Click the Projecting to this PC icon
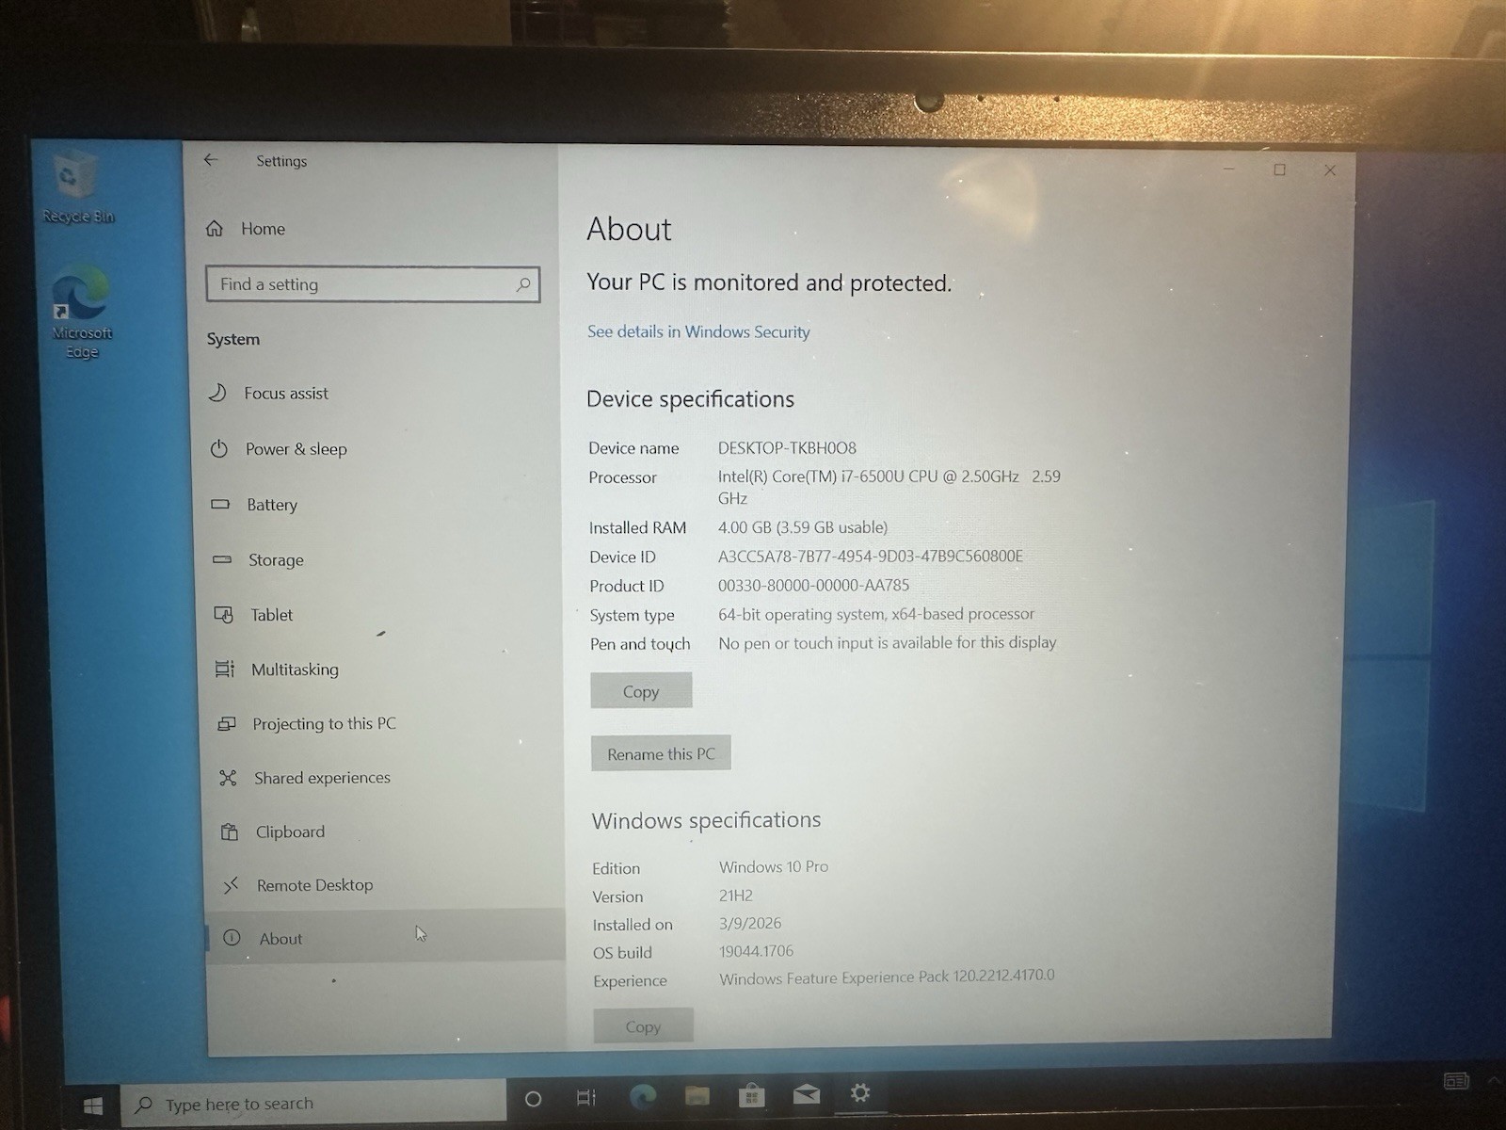The height and width of the screenshot is (1130, 1506). click(x=227, y=724)
